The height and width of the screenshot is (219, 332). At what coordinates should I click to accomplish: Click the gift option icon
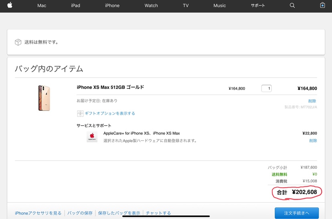pyautogui.click(x=80, y=114)
